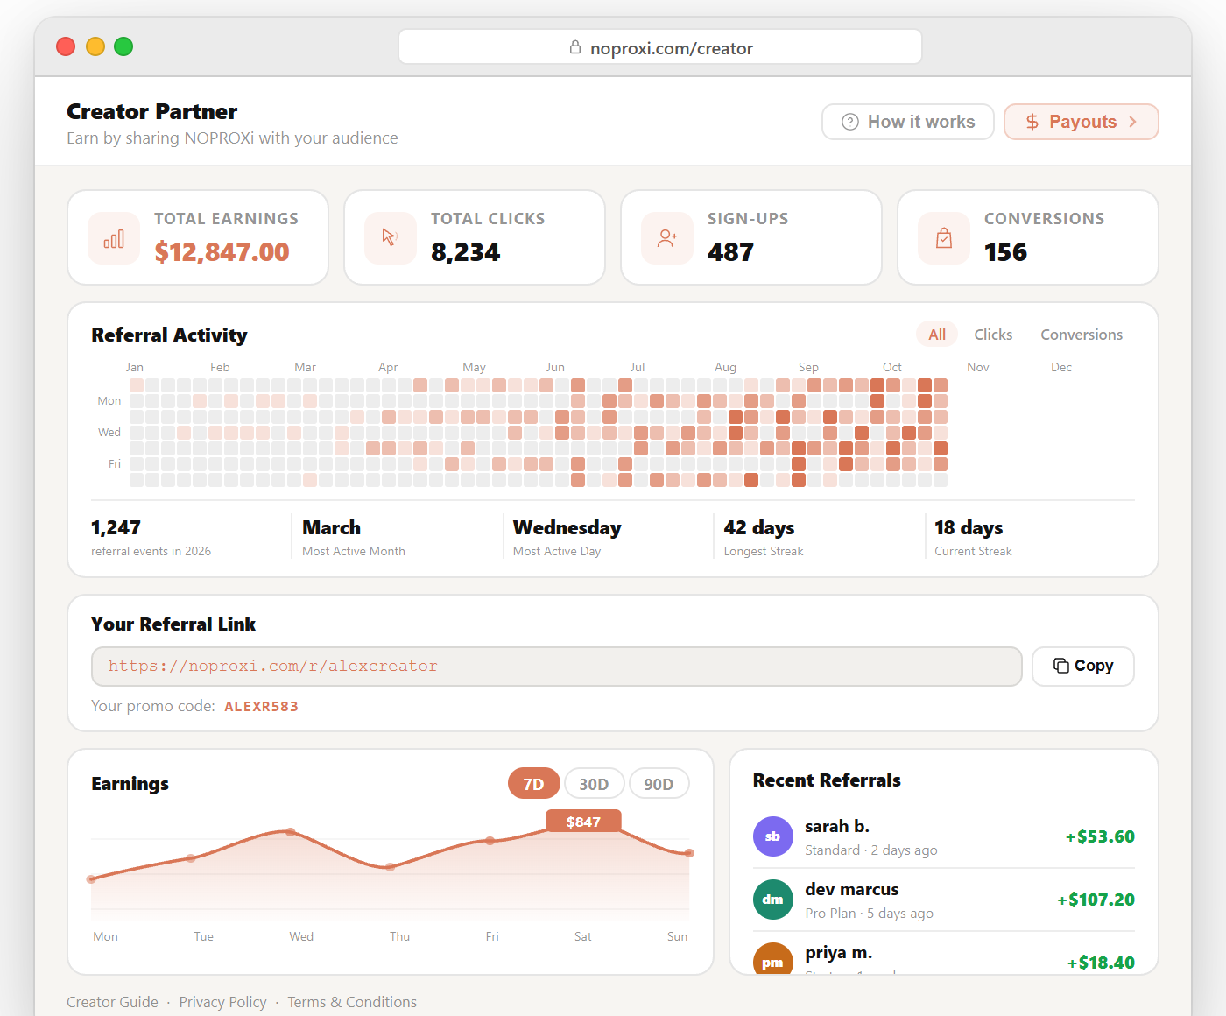Click the browser address bar
The image size is (1226, 1016).
(660, 47)
